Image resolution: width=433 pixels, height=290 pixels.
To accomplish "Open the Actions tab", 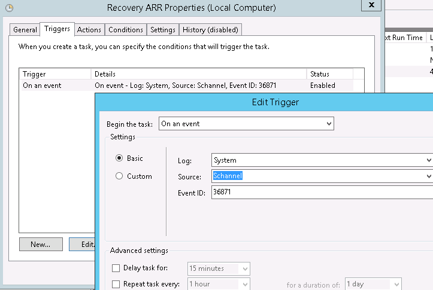I will pos(89,30).
